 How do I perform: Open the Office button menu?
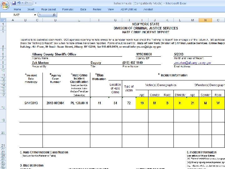(x=5, y=5)
